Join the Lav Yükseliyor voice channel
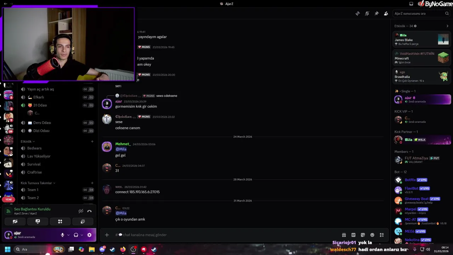This screenshot has height=255, width=453. point(57,156)
